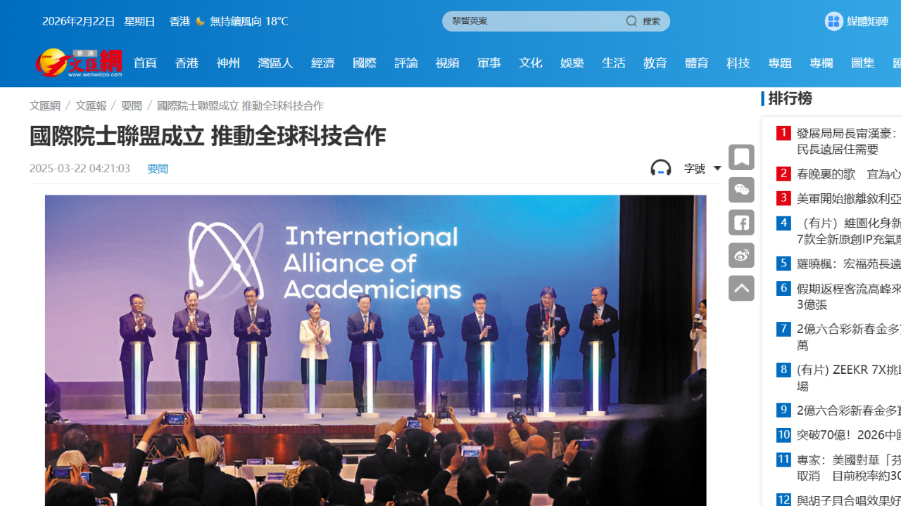
Task: Open ranking item 5 羅曉楓 article
Action: pyautogui.click(x=848, y=264)
